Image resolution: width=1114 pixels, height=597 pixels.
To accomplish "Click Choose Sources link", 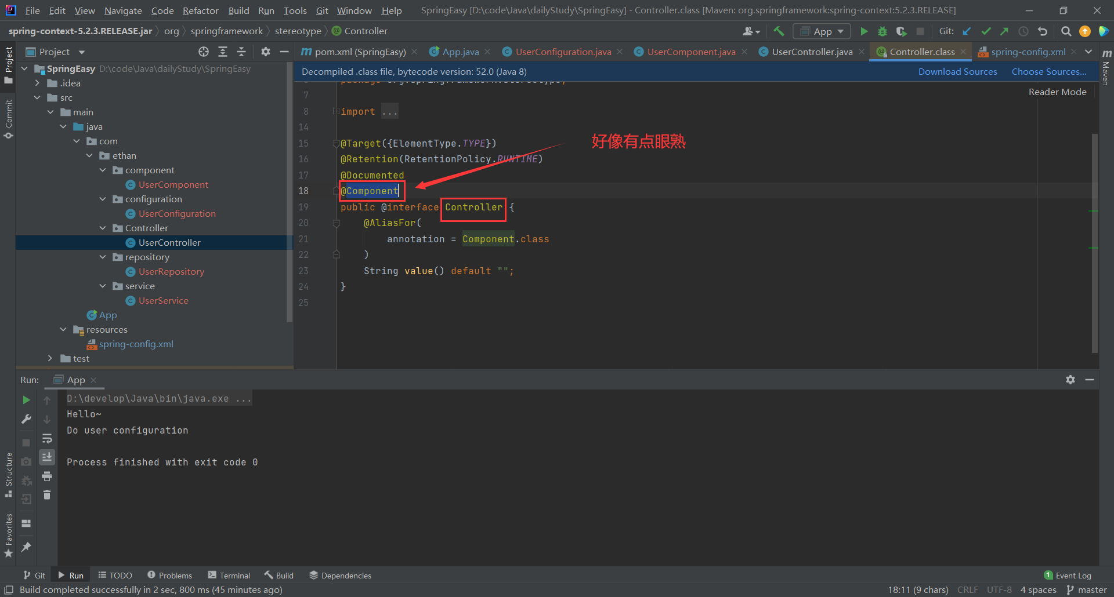I will [x=1049, y=71].
